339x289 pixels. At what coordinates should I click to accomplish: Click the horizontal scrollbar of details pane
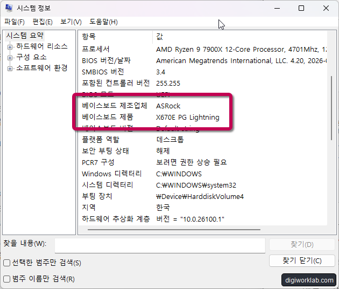tap(174, 230)
